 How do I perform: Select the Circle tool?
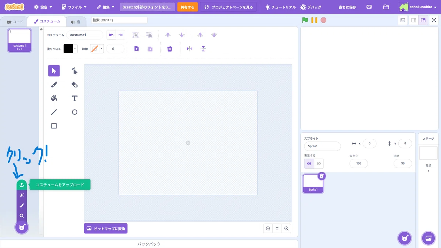(75, 112)
